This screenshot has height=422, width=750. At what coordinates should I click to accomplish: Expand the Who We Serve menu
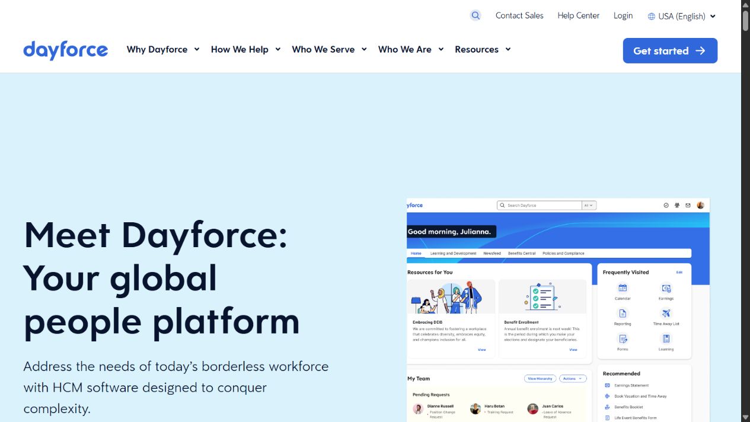pos(329,50)
